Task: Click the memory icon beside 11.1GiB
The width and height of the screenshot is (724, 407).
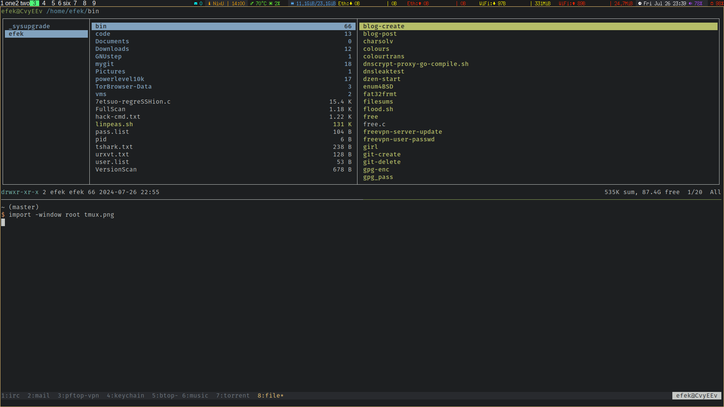Action: point(292,3)
